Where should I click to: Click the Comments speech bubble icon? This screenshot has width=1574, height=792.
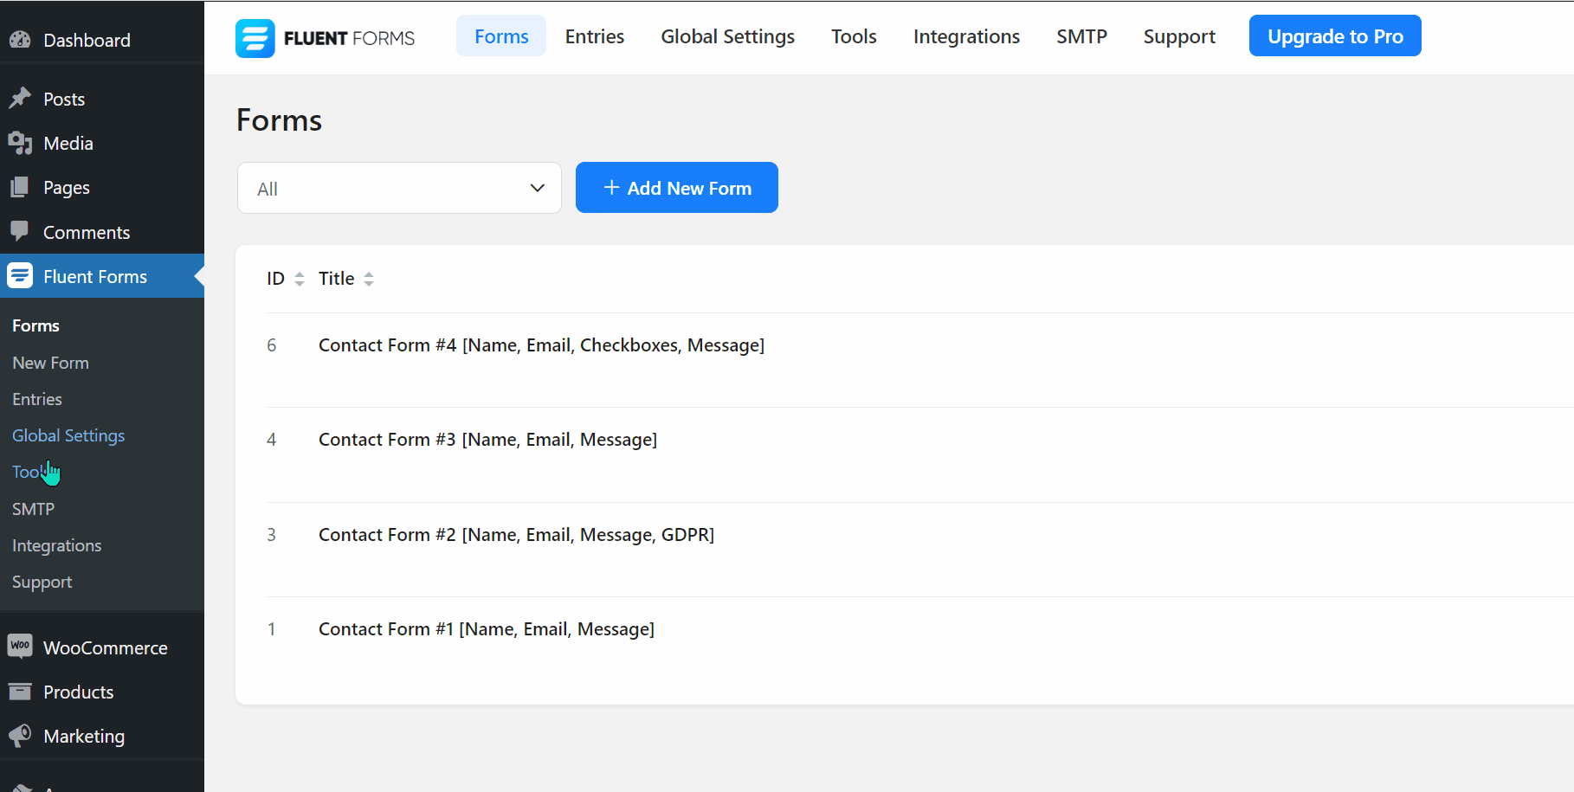click(20, 231)
